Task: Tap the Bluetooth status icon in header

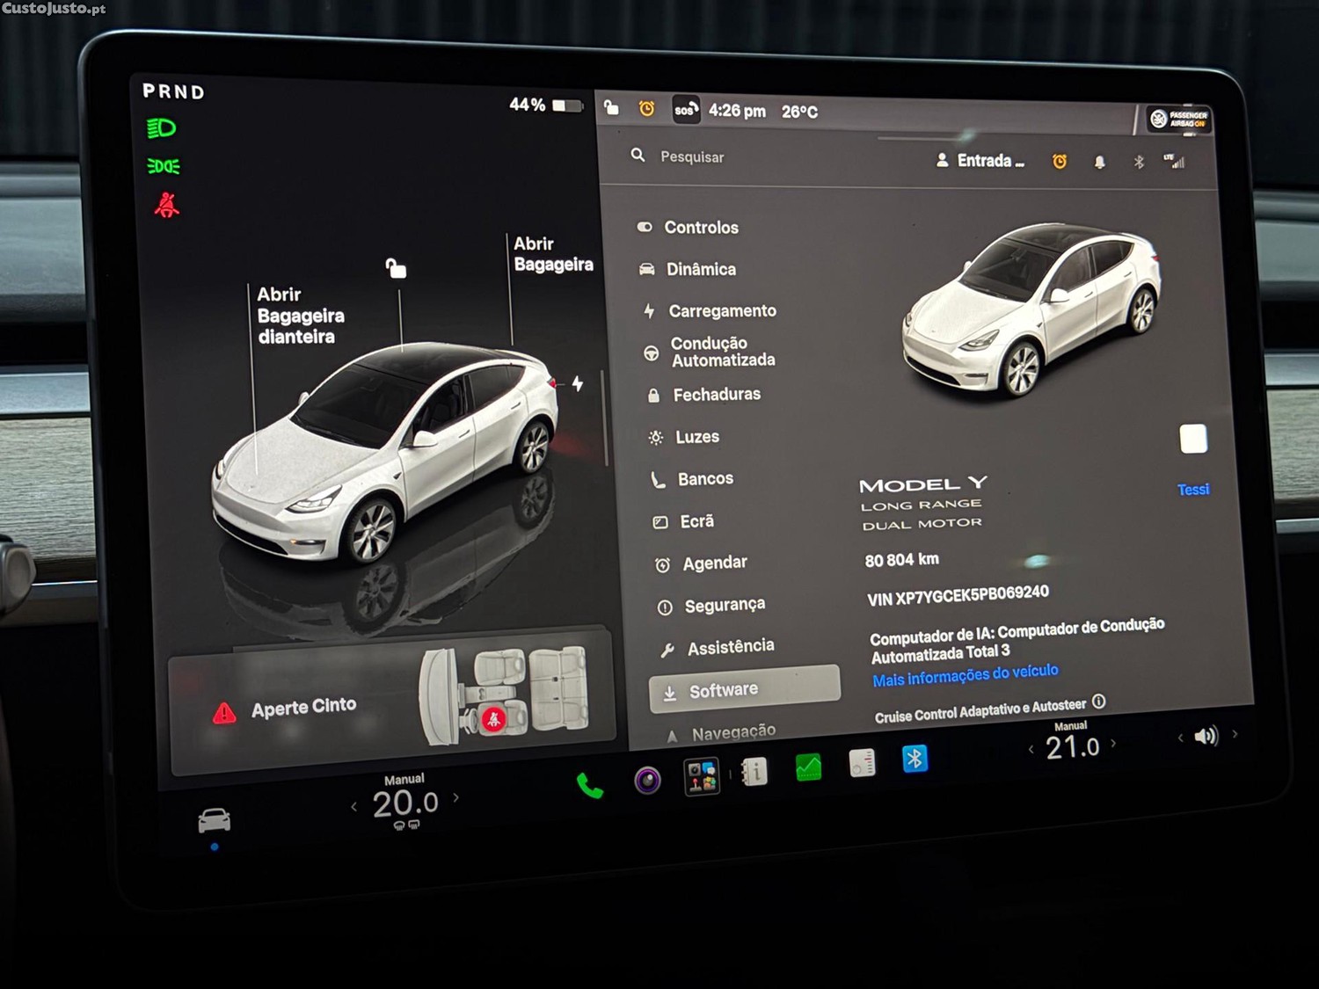Action: coord(1139,162)
